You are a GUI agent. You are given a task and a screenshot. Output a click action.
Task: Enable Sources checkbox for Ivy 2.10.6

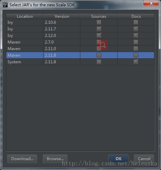[x=99, y=22]
